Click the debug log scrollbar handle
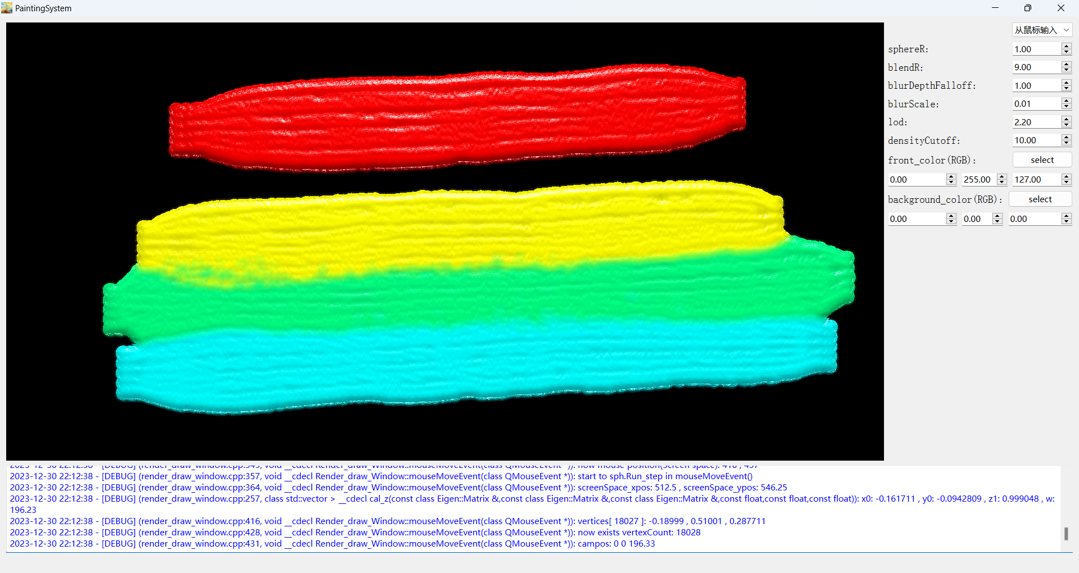 pyautogui.click(x=1066, y=533)
